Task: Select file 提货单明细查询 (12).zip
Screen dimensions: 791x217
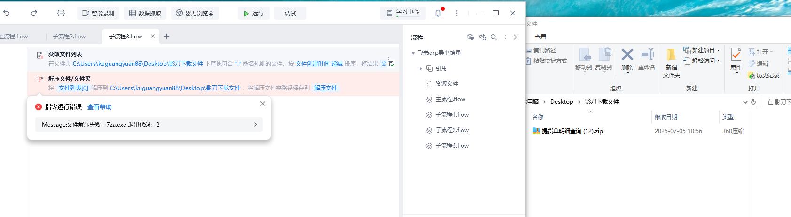Action: click(567, 131)
